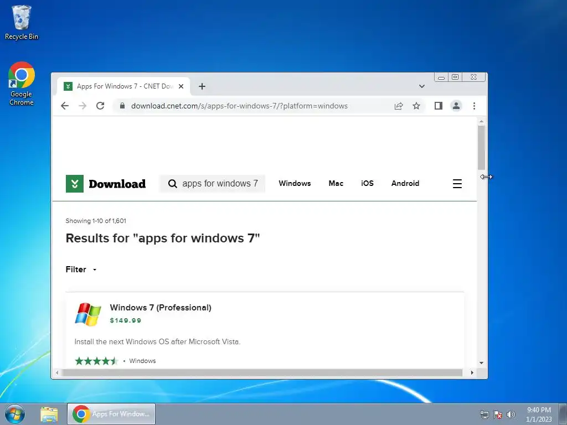Expand the Filter dropdown
Image resolution: width=567 pixels, height=425 pixels.
coord(81,269)
